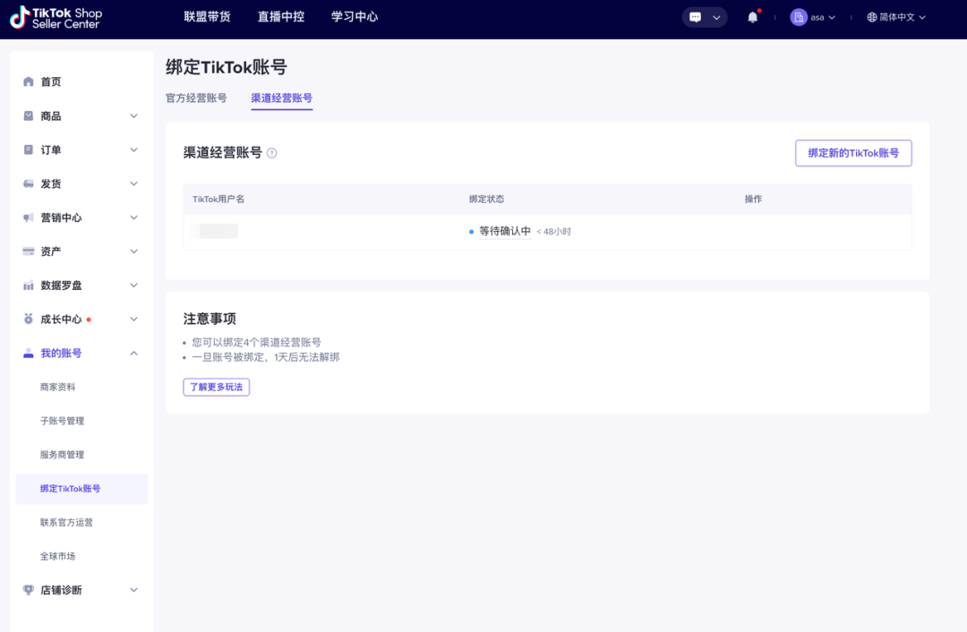Open the 成长中心 growth center icon
The height and width of the screenshot is (632, 967).
[x=28, y=319]
